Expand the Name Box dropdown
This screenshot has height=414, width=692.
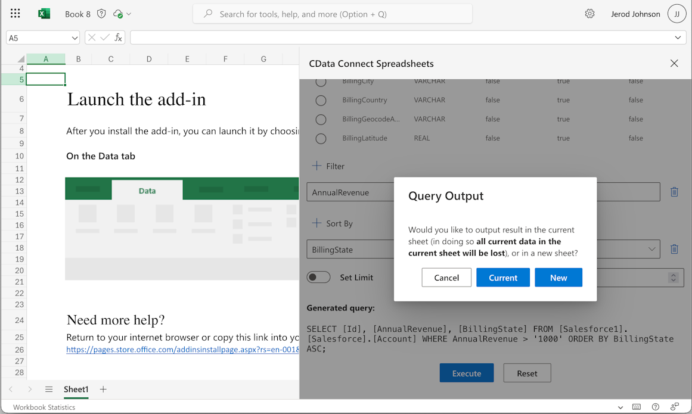coord(75,38)
